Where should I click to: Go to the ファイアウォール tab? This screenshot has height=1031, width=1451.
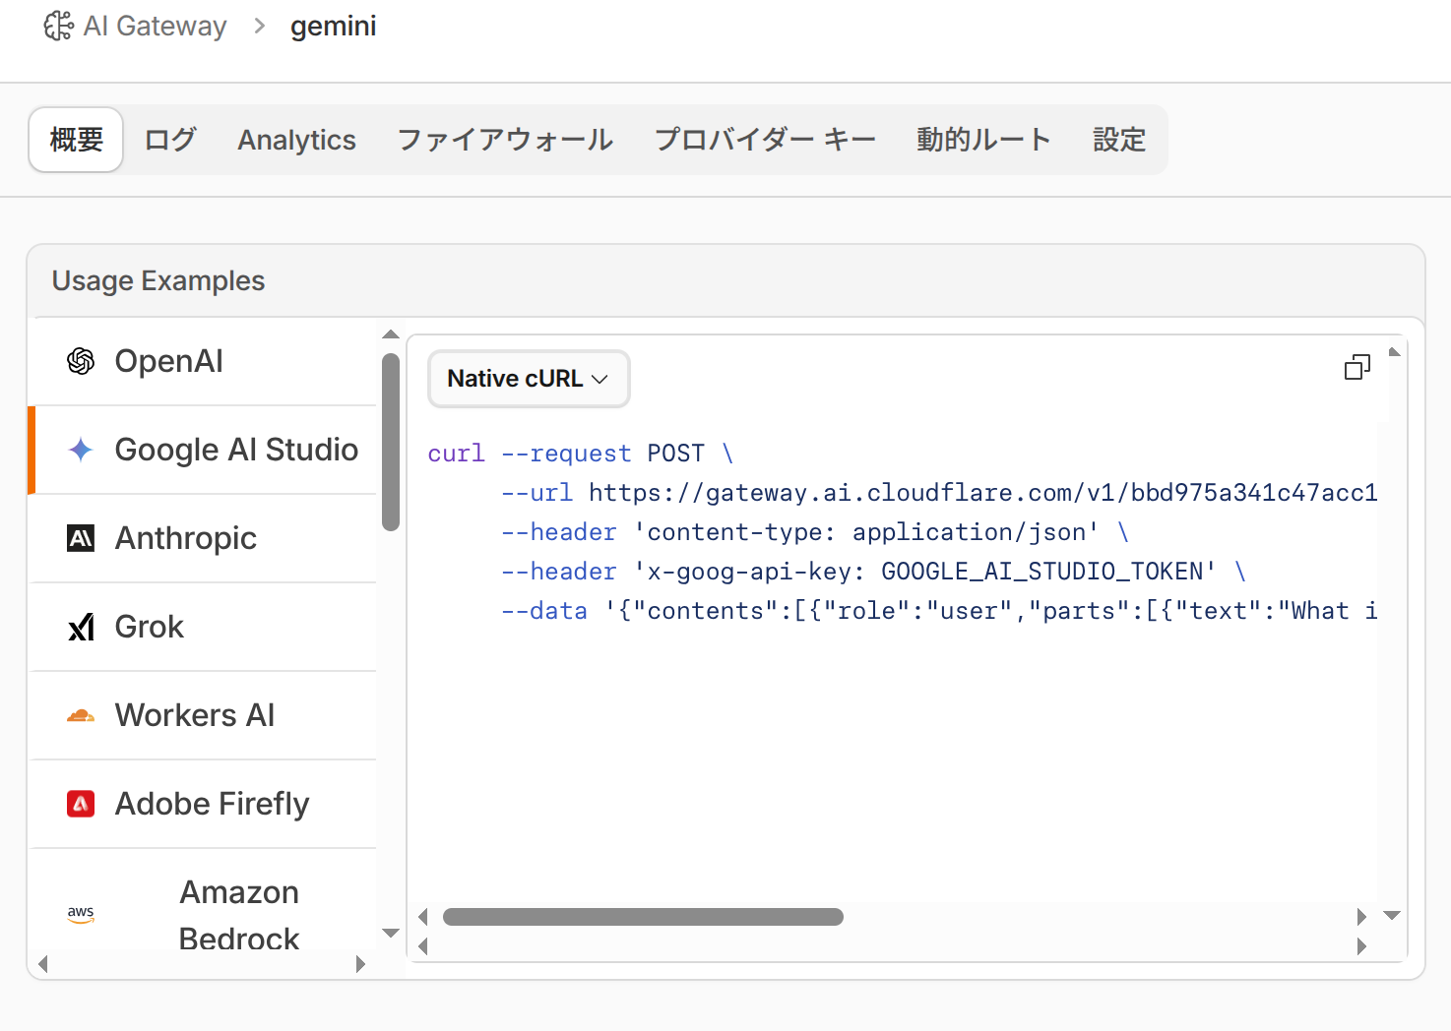(505, 140)
